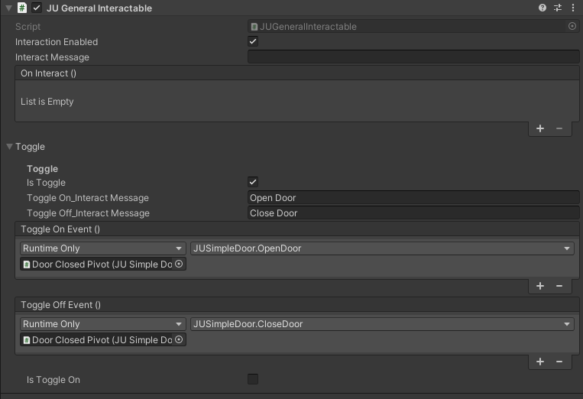Open the JUSimpleDoor.CloseDoor function dropdown
The width and height of the screenshot is (583, 399).
point(382,324)
